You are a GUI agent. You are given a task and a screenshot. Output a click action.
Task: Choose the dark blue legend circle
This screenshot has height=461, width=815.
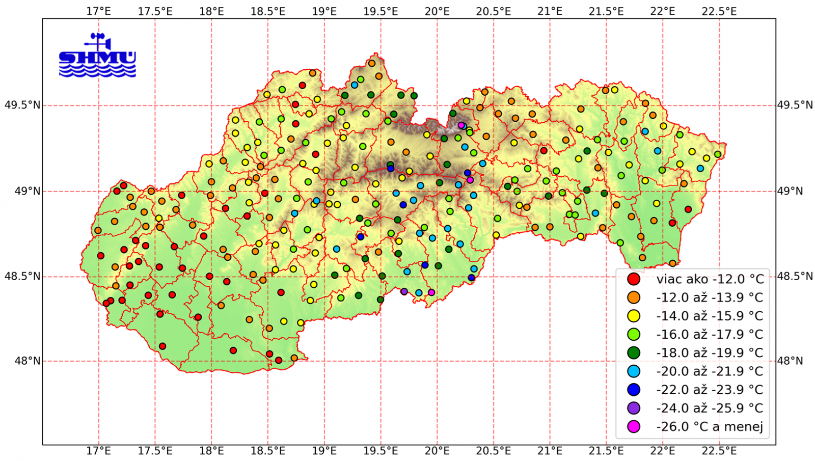tap(634, 390)
